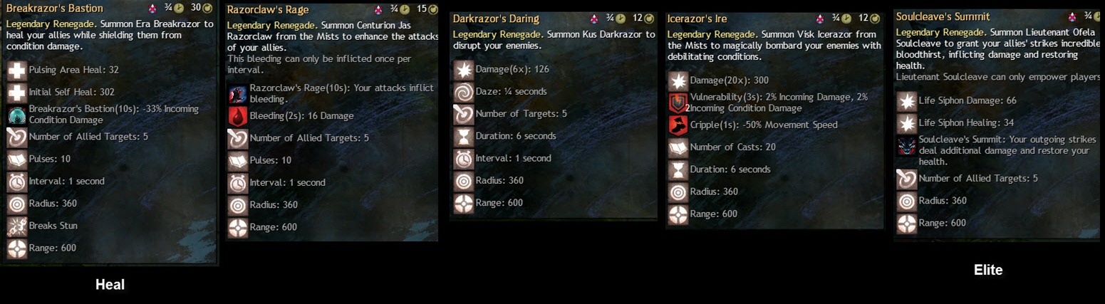The image size is (1105, 304).
Task: Click the Daze swirl icon
Action: pyautogui.click(x=464, y=92)
